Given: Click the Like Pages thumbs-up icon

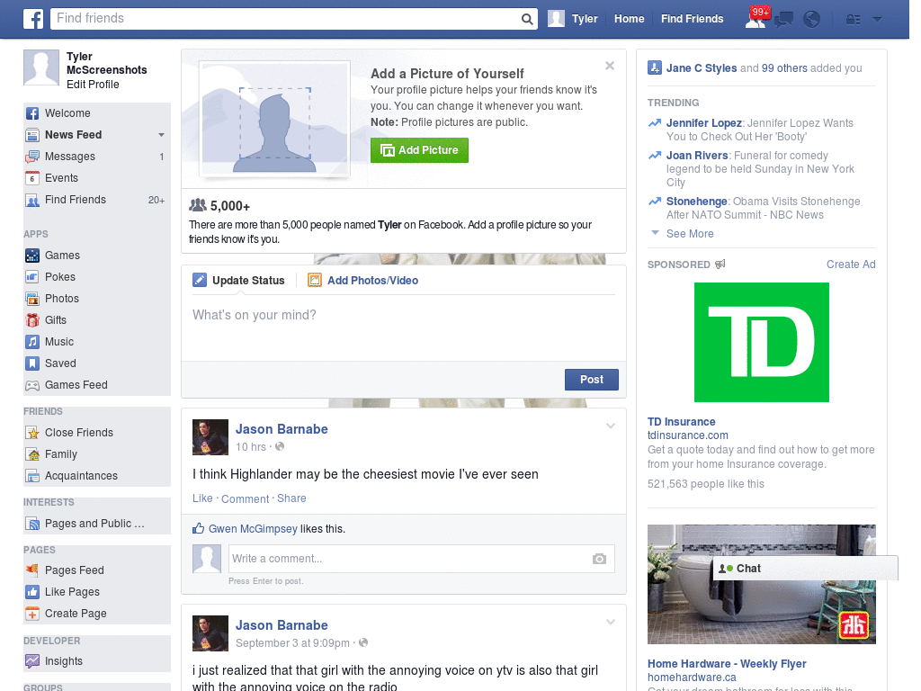Looking at the screenshot, I should 32,592.
